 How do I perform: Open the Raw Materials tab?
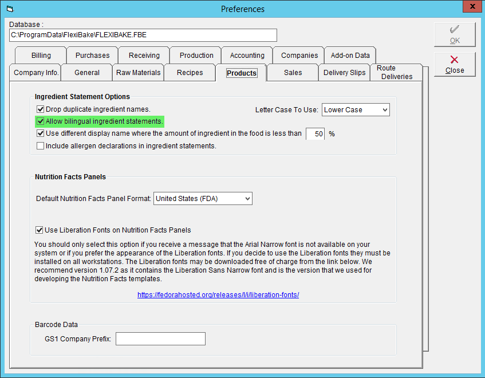point(138,73)
